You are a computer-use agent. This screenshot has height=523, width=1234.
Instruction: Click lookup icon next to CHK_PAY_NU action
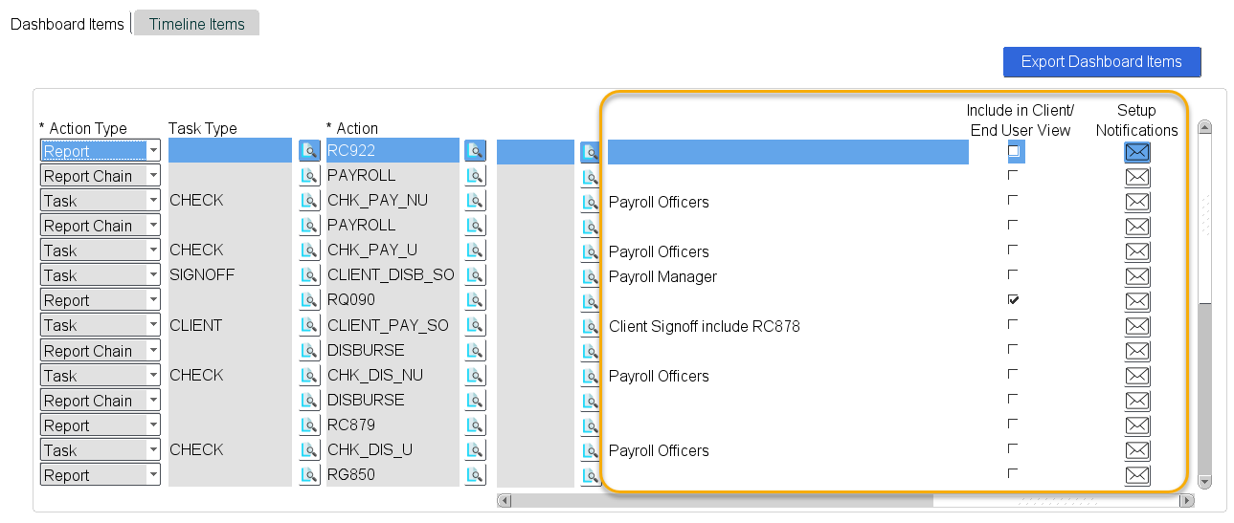475,201
